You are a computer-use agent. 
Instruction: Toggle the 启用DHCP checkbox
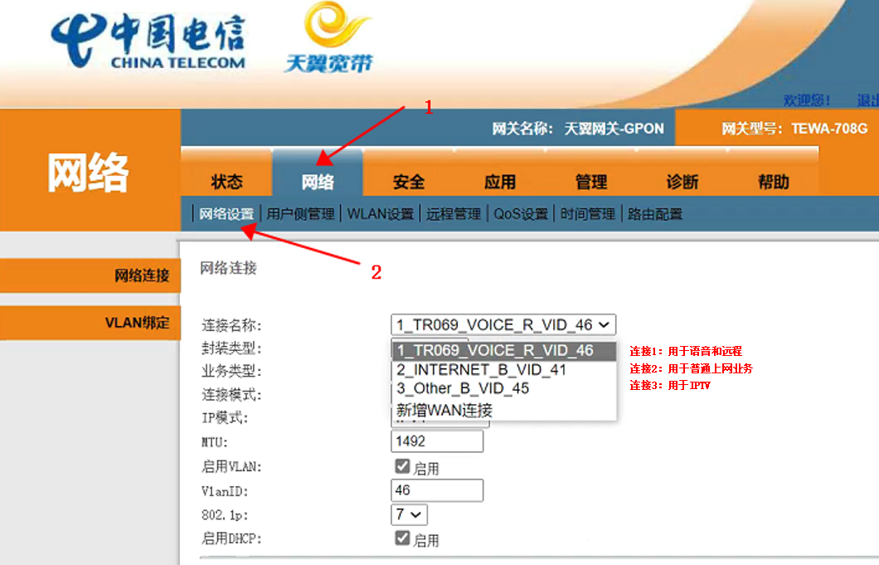(x=403, y=538)
